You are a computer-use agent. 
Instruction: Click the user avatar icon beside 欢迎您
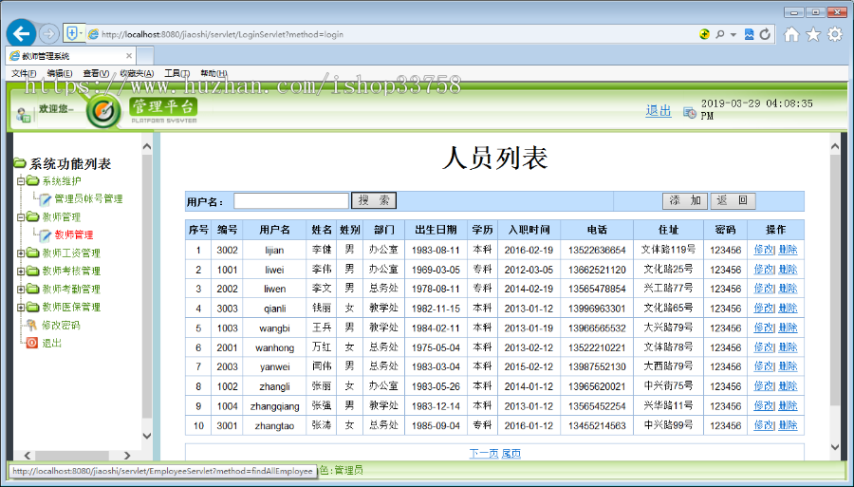coord(23,115)
